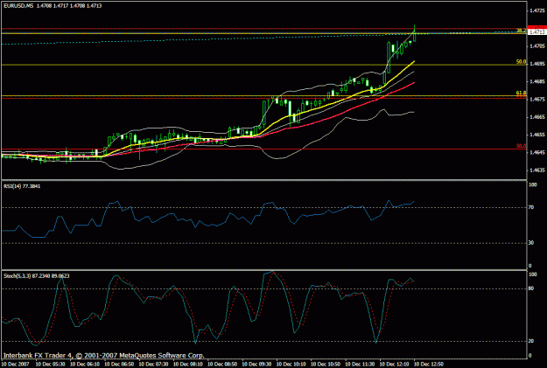Click the 1.4695 price scale label

537,64
